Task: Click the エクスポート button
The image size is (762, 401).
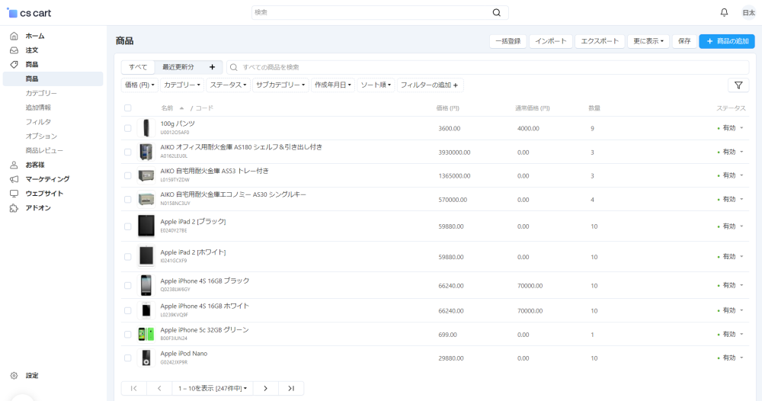Action: (600, 41)
